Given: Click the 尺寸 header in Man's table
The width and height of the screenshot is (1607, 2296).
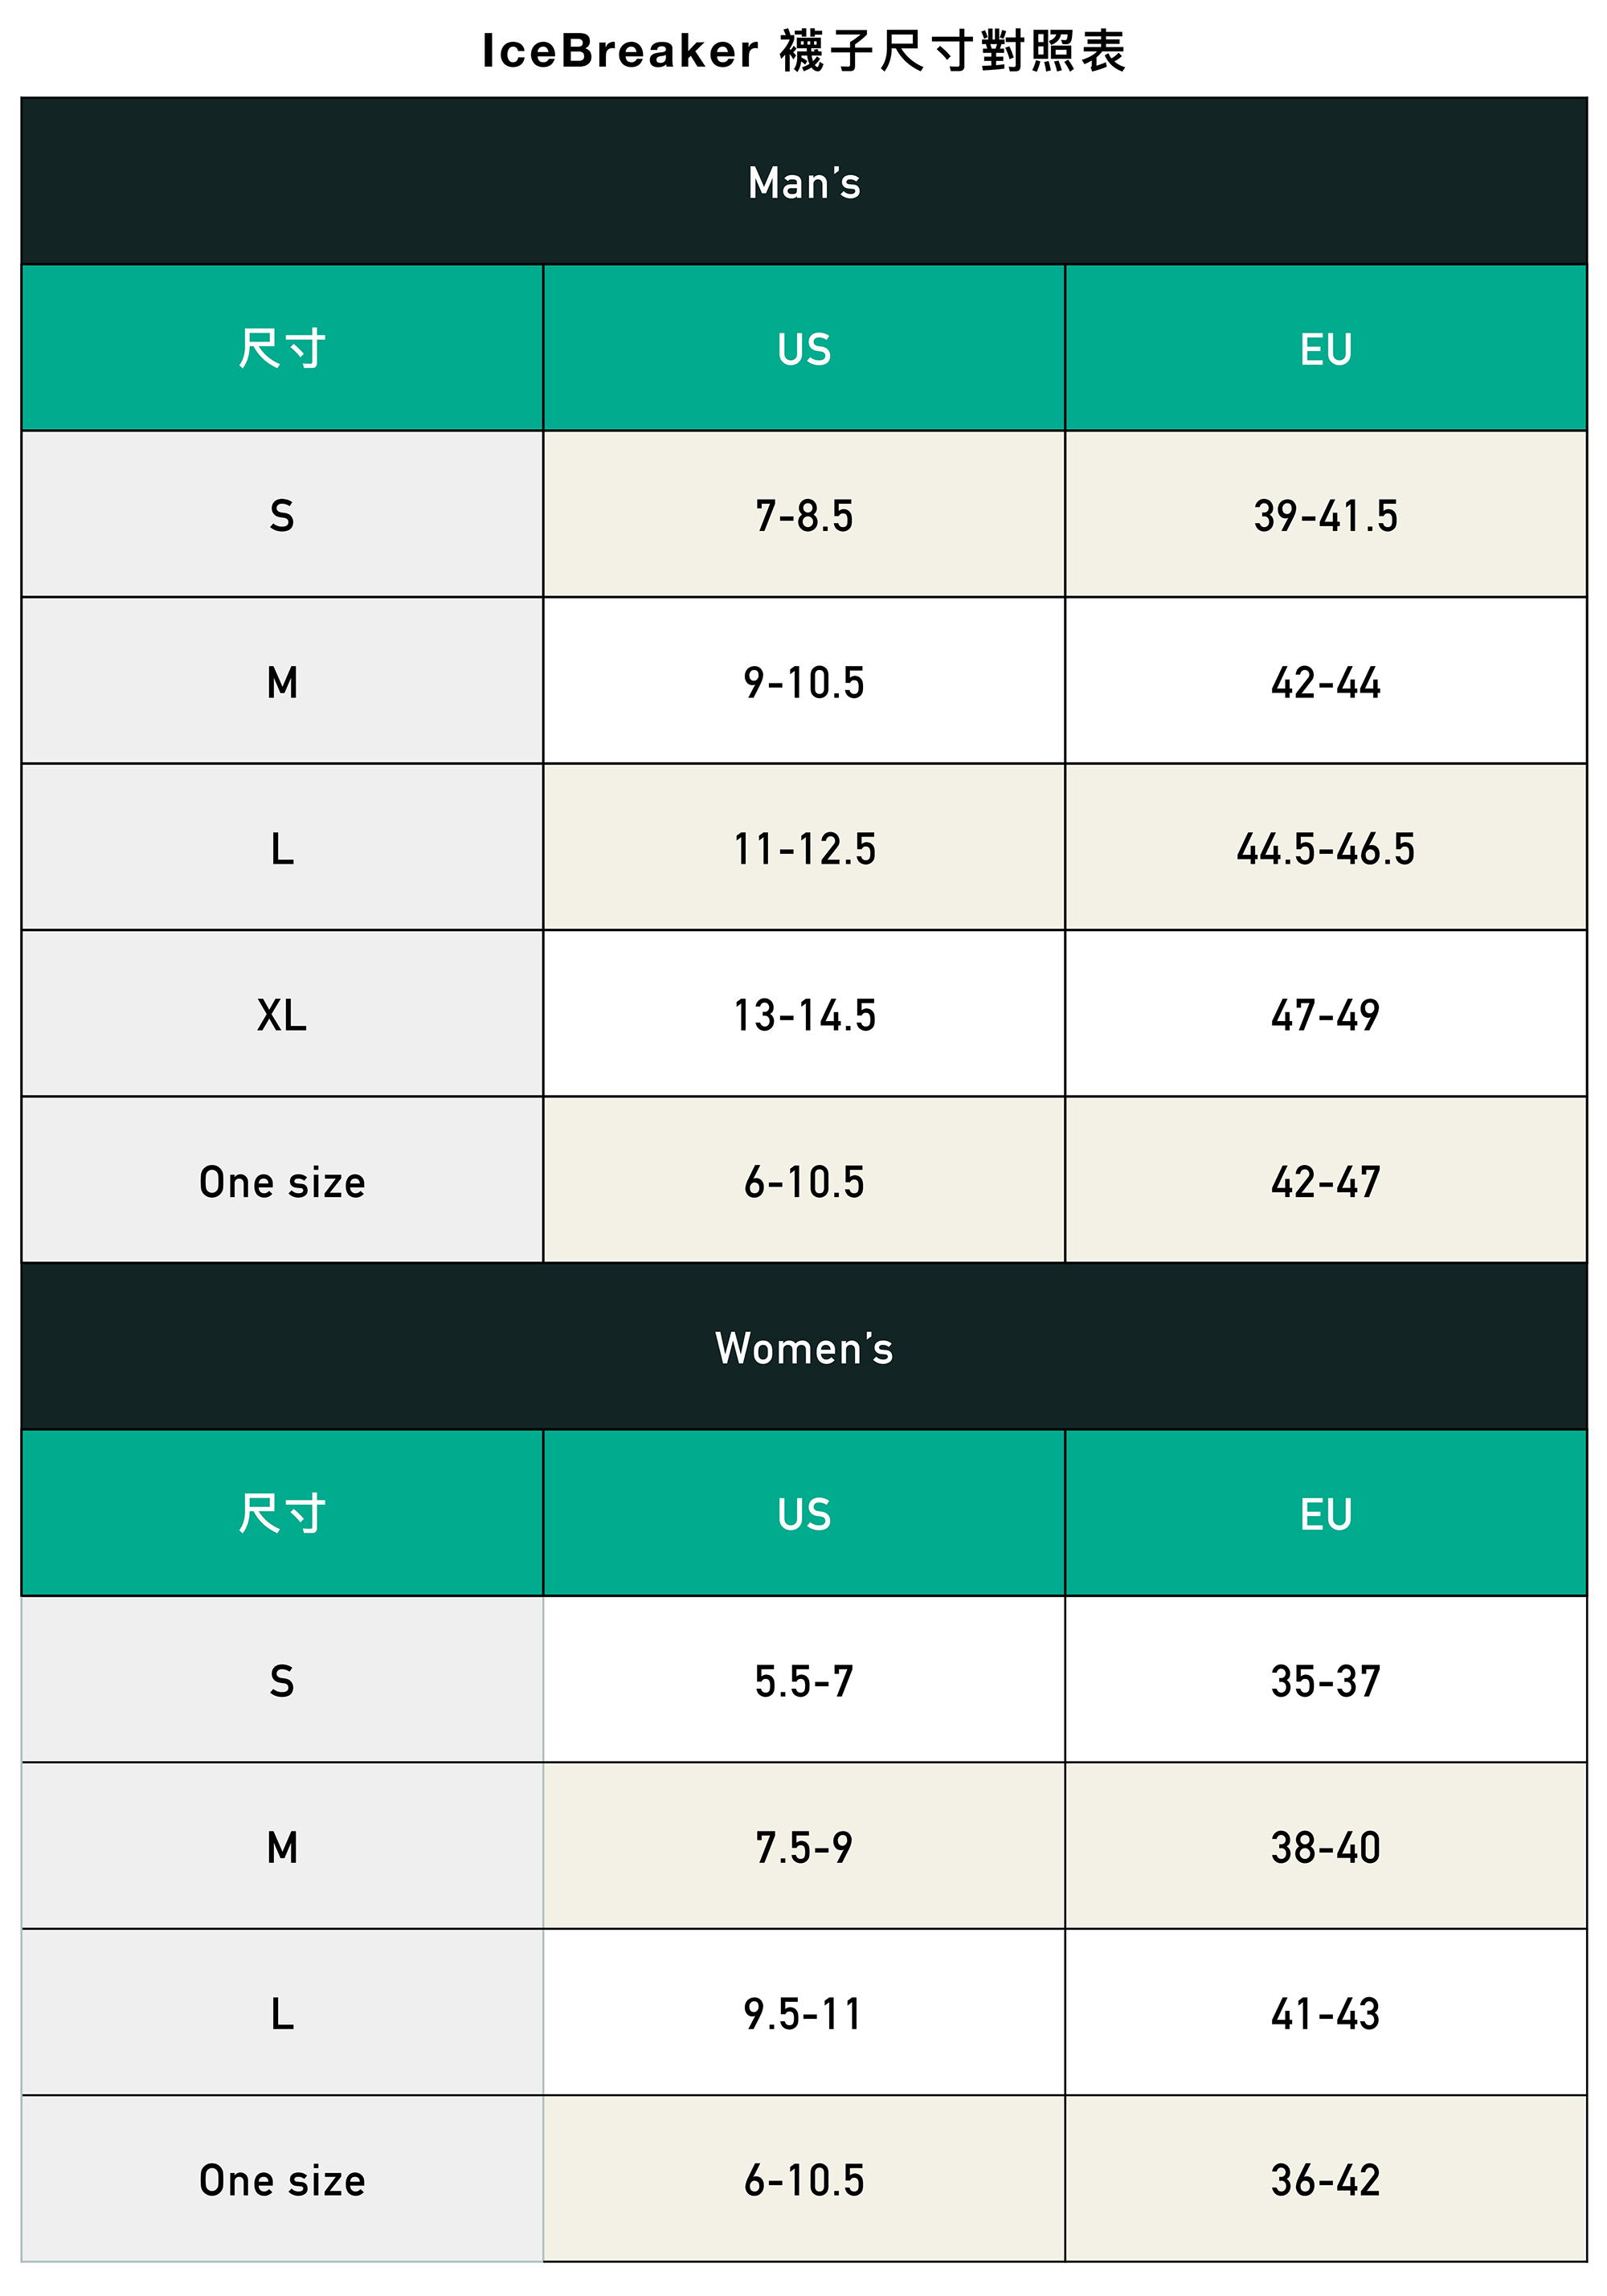Looking at the screenshot, I should pos(282,349).
